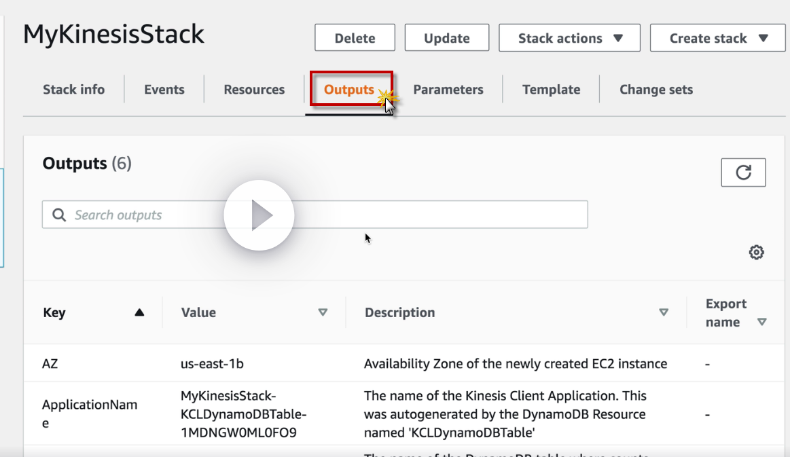The width and height of the screenshot is (790, 457).
Task: Expand the Stack actions dropdown
Action: point(569,38)
